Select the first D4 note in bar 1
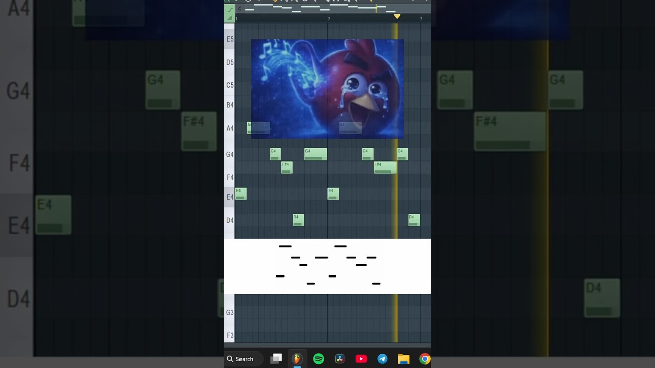655x368 pixels. pos(298,220)
